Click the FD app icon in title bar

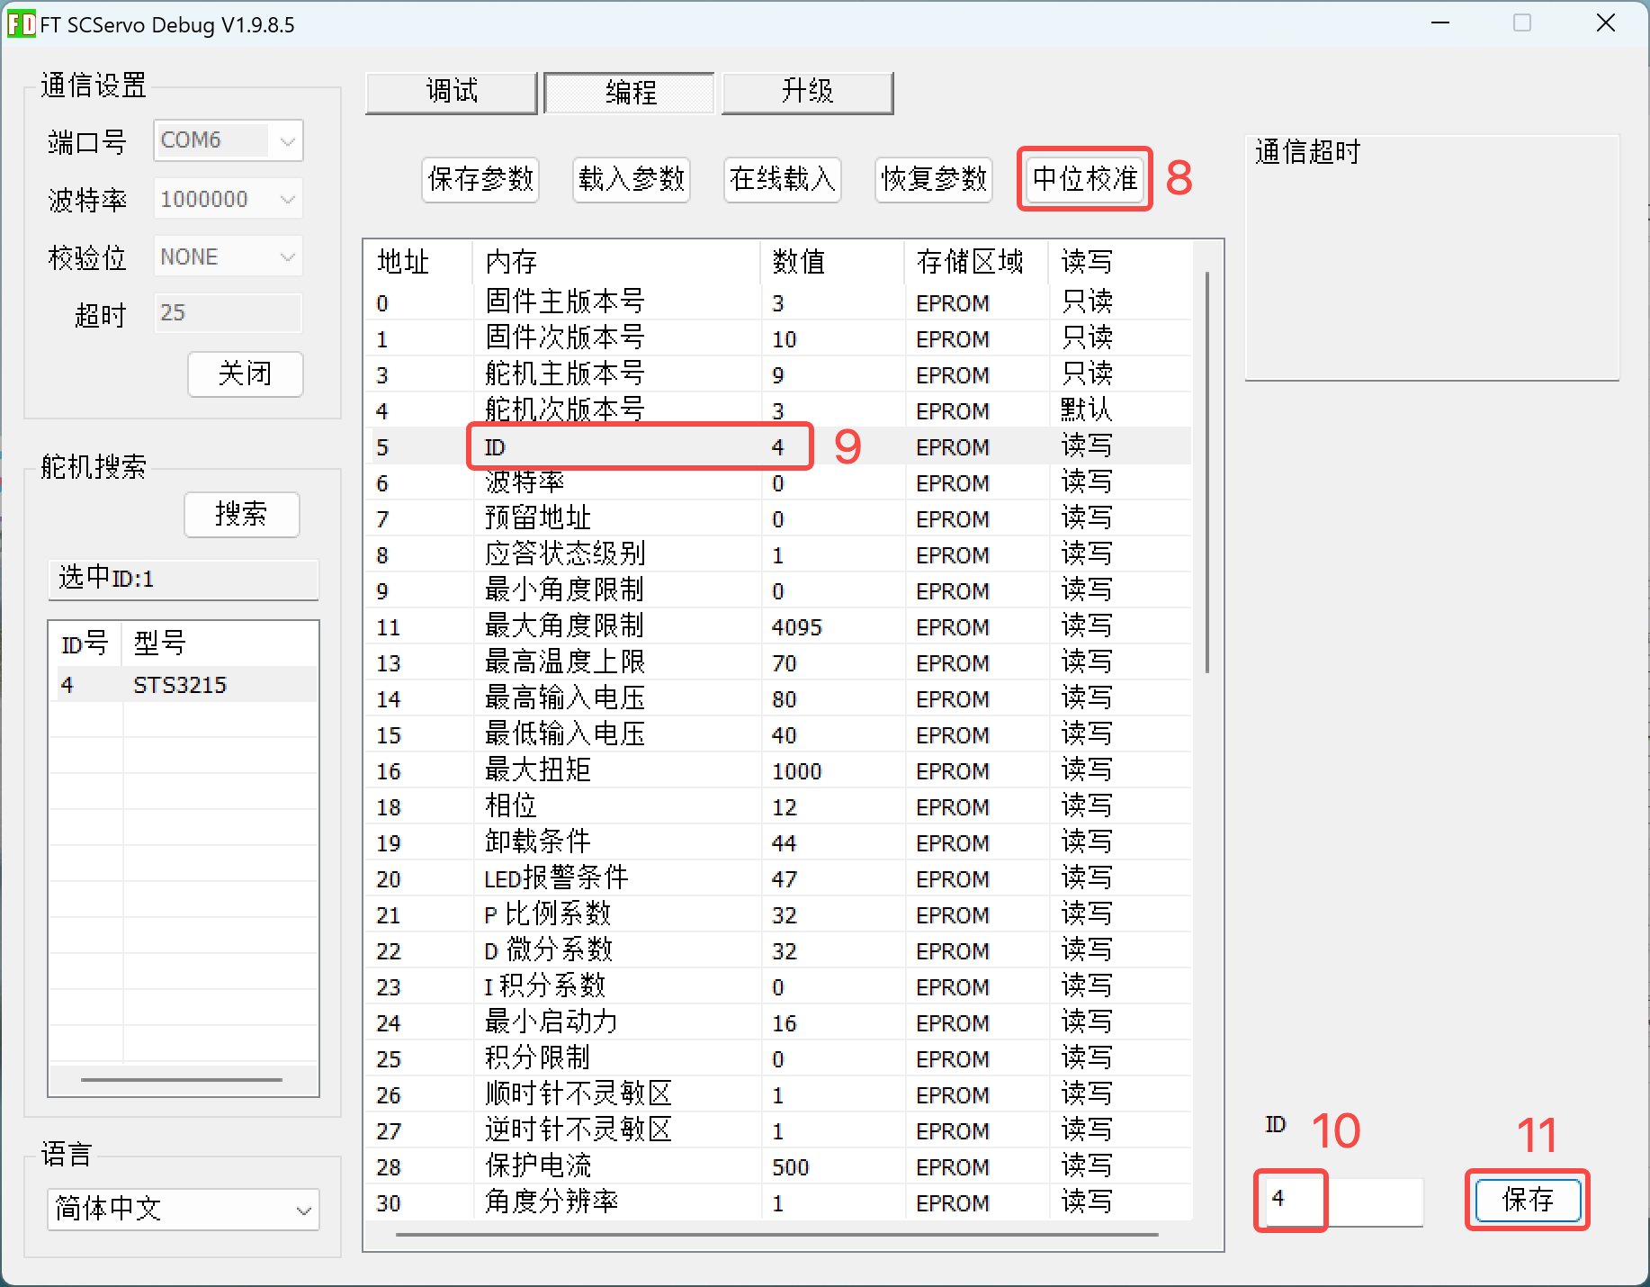pos(22,24)
